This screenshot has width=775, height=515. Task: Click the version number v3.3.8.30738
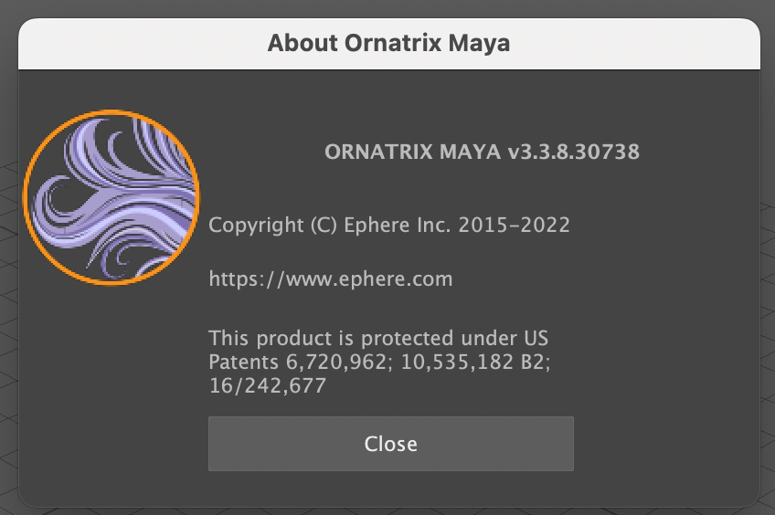click(x=573, y=152)
